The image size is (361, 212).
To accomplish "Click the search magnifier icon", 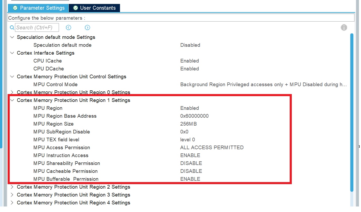I will tap(12, 28).
